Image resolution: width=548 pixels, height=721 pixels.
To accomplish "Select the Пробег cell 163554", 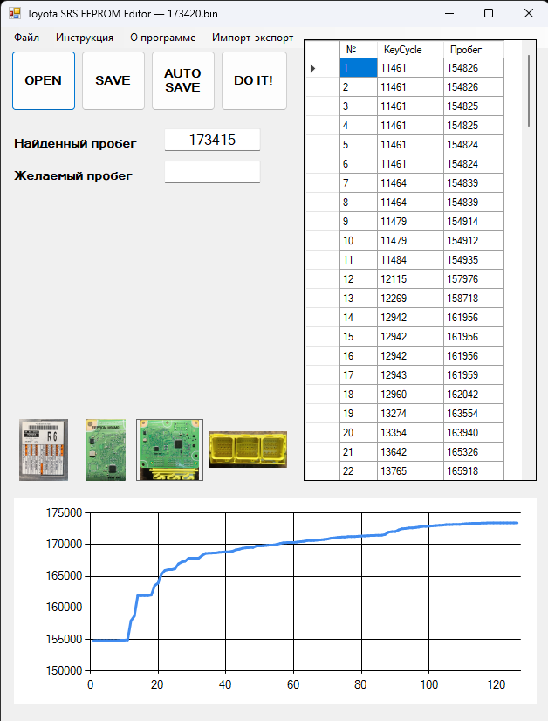I will [x=474, y=414].
